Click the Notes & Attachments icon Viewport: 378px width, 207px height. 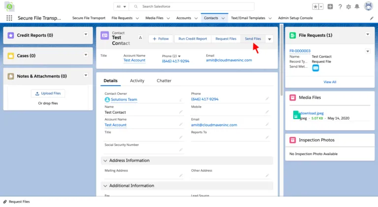point(11,76)
